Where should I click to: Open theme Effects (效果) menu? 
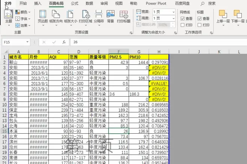point(23,25)
